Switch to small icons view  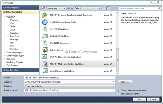(104, 8)
